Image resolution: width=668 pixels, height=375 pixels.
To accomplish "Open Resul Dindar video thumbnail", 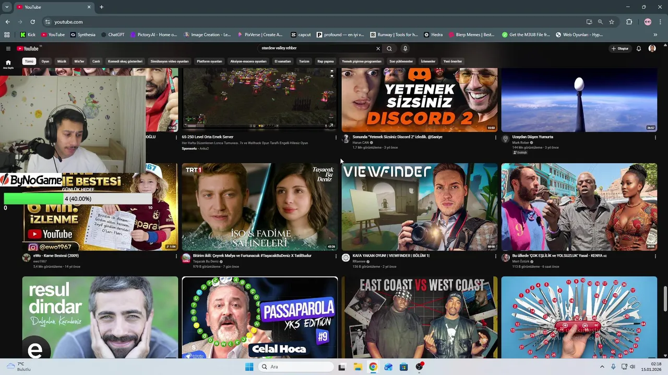I will click(x=100, y=317).
